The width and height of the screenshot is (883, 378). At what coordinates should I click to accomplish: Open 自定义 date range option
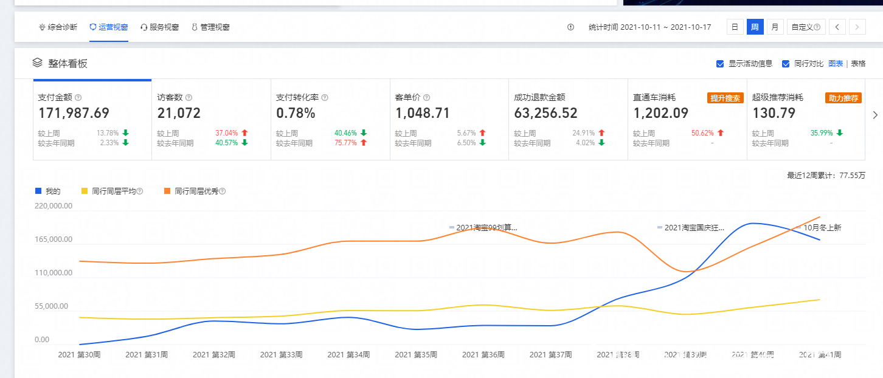[x=806, y=27]
